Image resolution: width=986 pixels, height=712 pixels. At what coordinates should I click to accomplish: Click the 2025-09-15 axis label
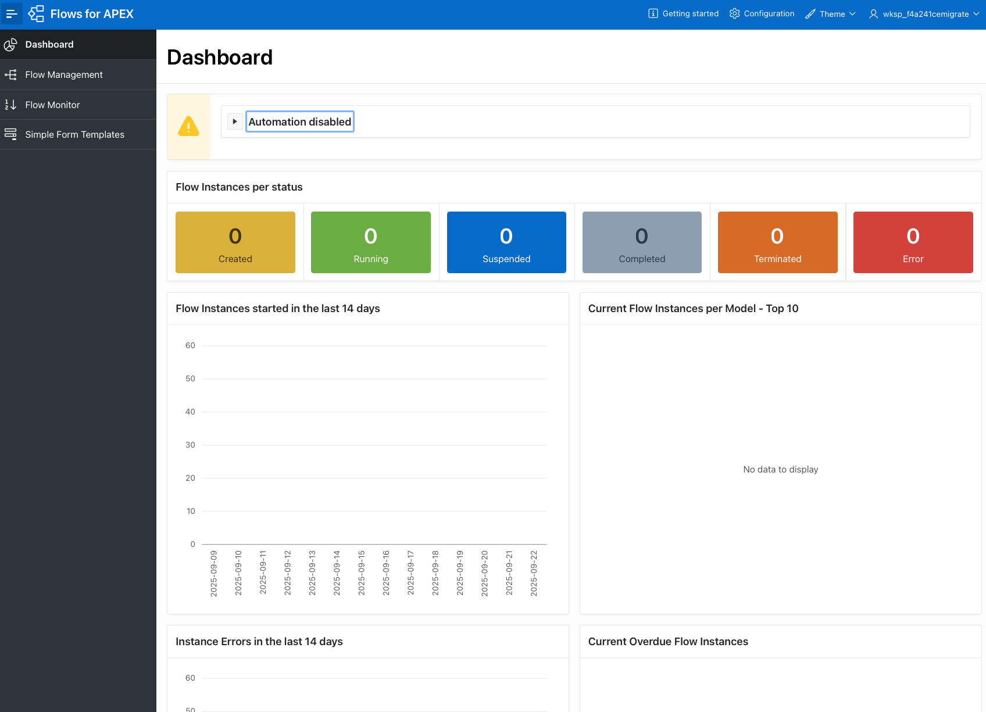tap(361, 574)
